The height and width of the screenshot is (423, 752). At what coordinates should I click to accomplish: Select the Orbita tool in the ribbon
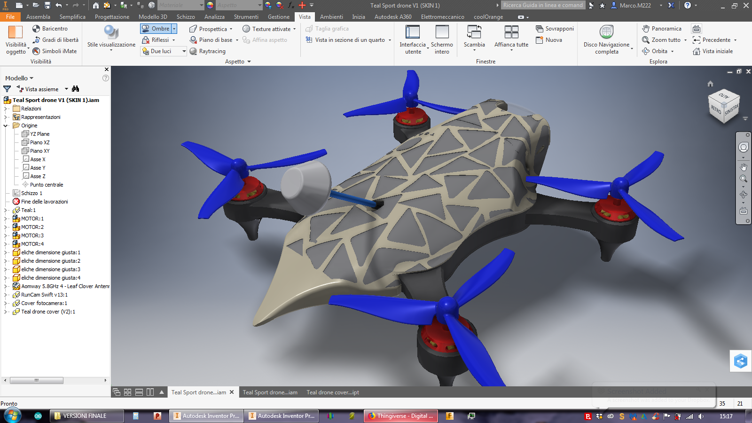click(x=655, y=51)
